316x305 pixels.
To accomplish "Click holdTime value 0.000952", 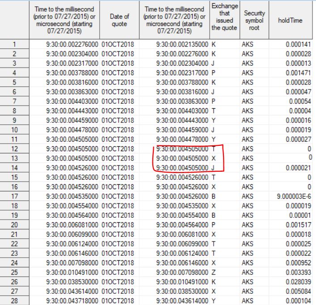I will (298, 263).
